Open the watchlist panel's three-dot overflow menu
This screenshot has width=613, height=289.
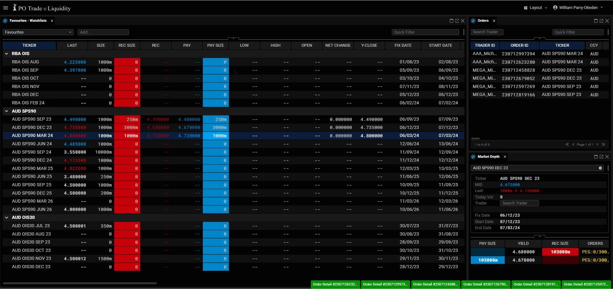[463, 32]
